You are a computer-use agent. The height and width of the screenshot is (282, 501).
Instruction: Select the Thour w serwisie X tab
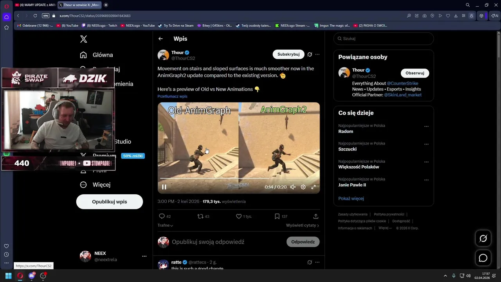point(80,5)
